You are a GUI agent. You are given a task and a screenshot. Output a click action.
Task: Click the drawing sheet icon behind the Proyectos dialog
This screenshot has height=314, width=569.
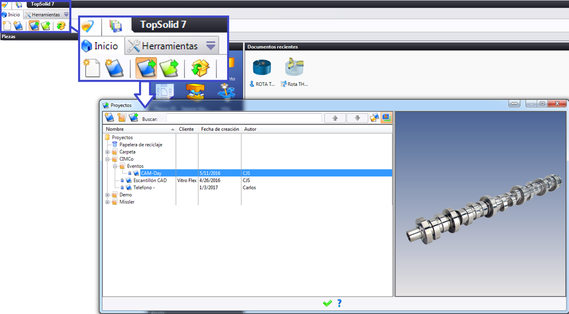165,92
